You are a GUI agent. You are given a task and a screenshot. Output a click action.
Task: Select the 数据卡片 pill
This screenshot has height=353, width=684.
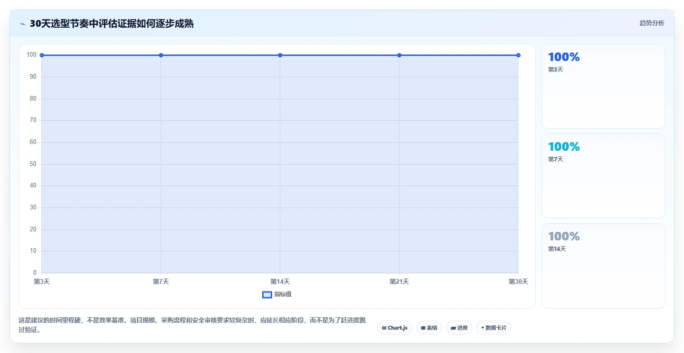click(x=494, y=328)
